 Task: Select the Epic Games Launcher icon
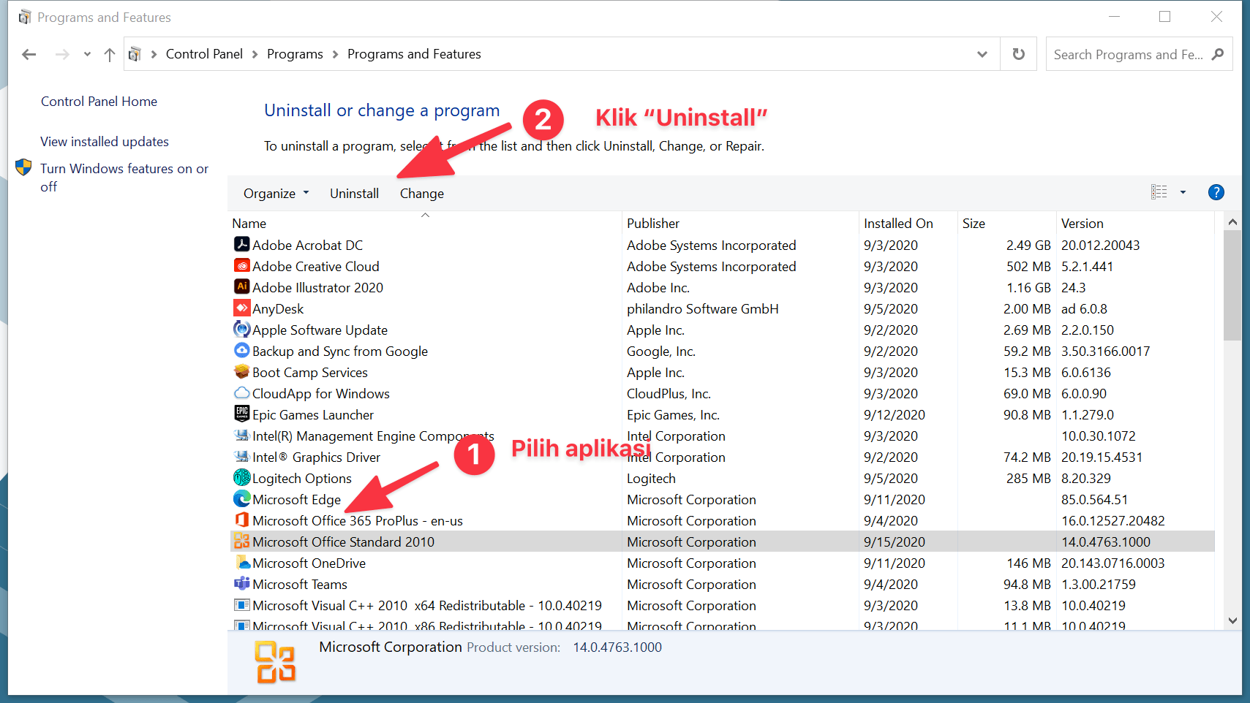point(241,414)
